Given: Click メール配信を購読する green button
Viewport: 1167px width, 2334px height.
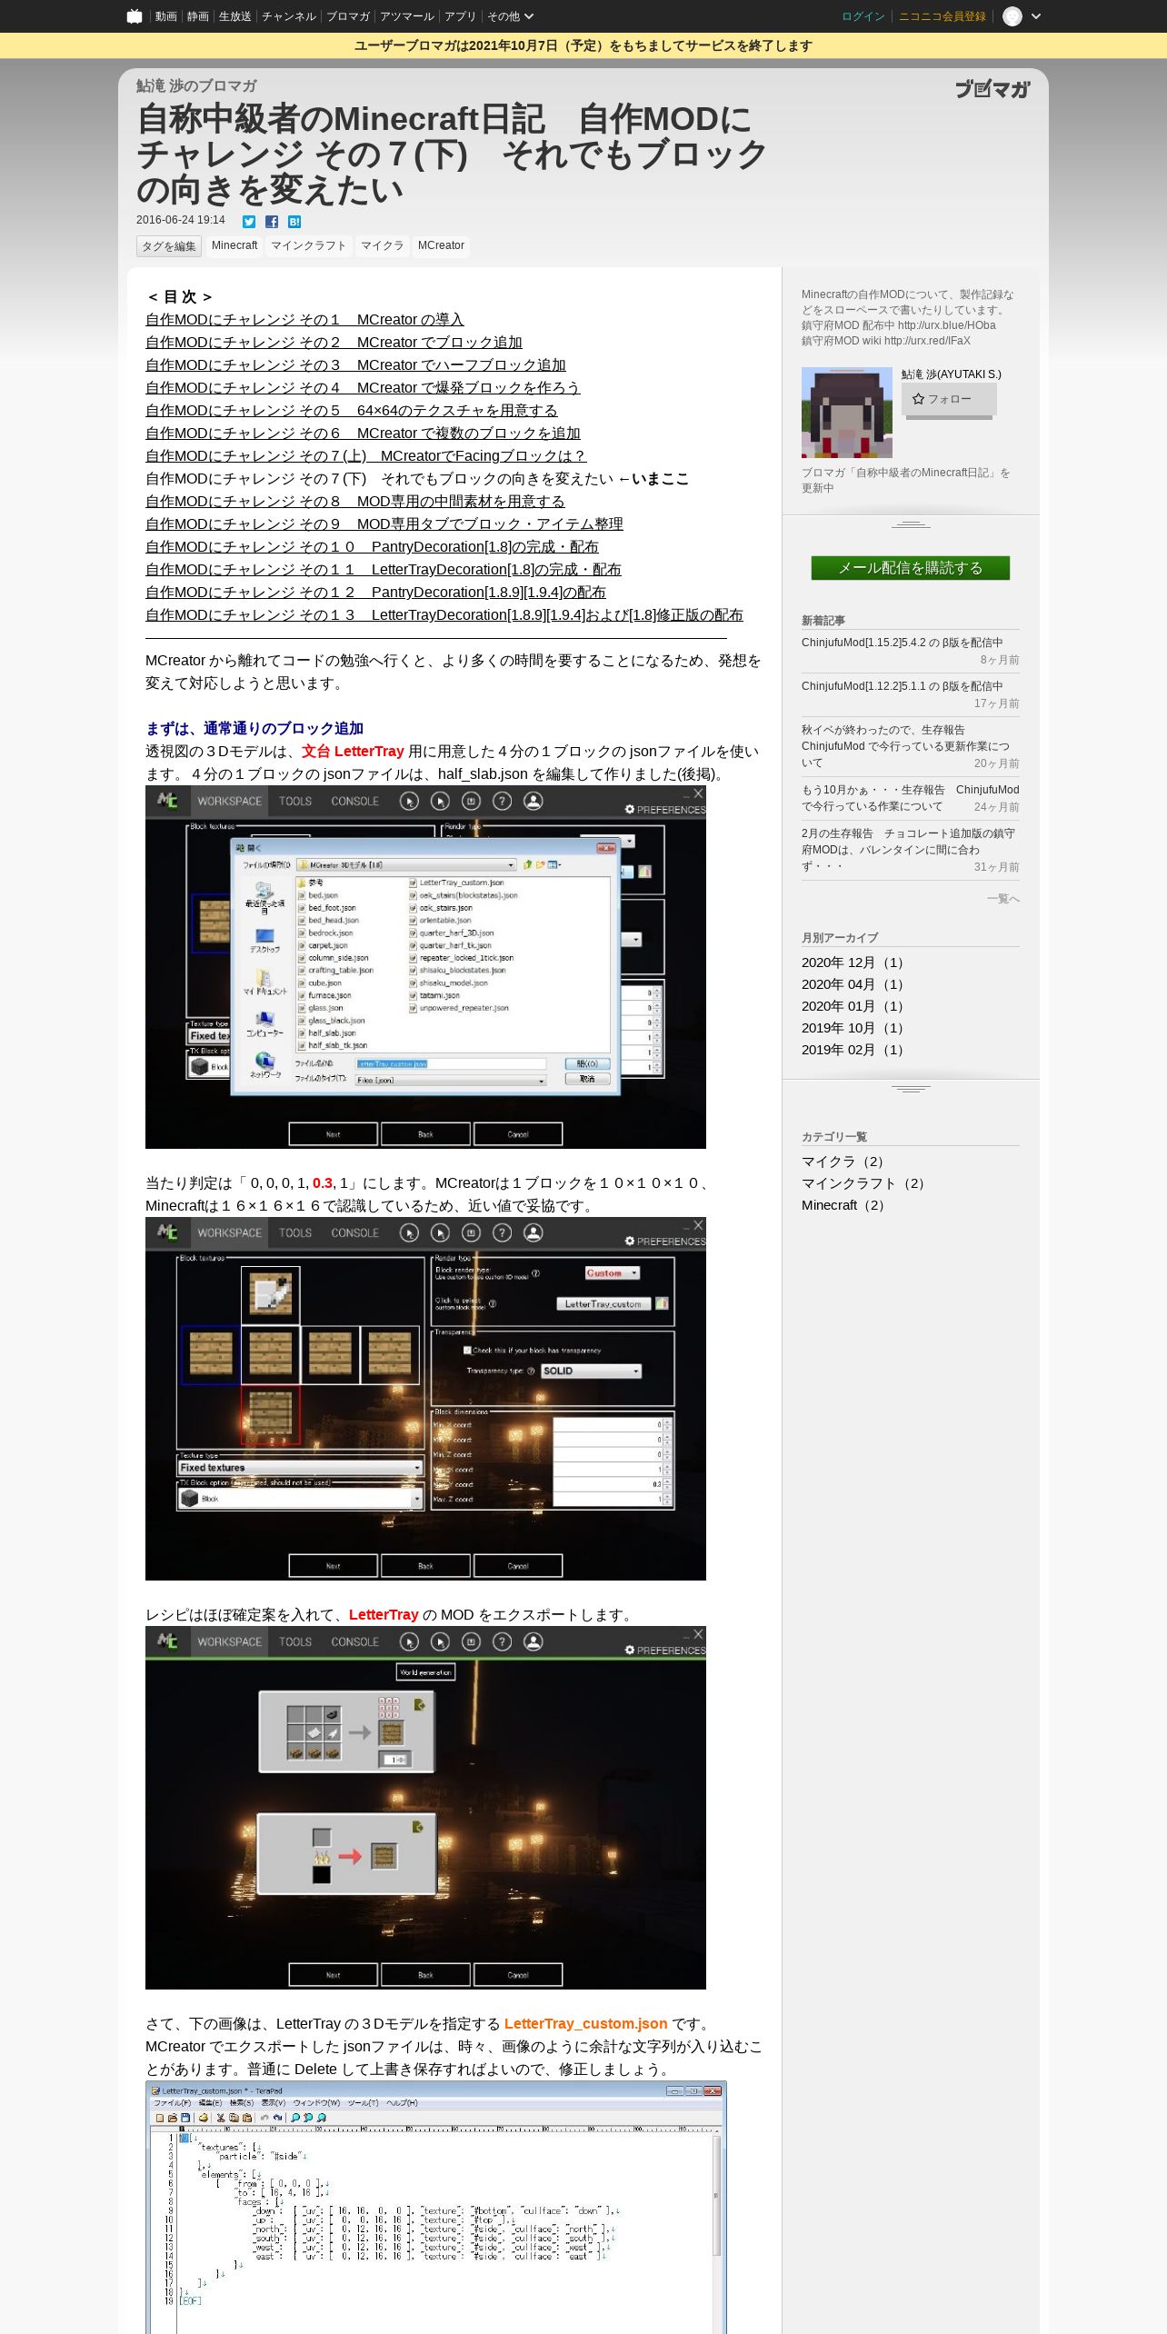Looking at the screenshot, I should [911, 568].
